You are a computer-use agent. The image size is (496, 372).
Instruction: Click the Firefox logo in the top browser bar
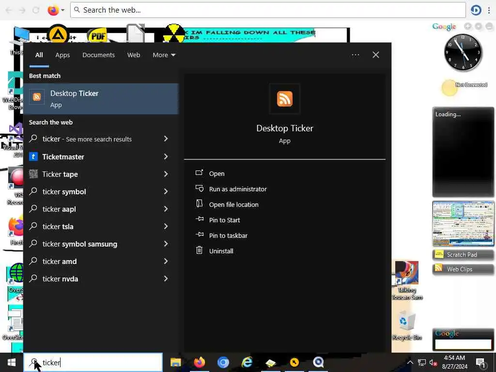[x=53, y=10]
